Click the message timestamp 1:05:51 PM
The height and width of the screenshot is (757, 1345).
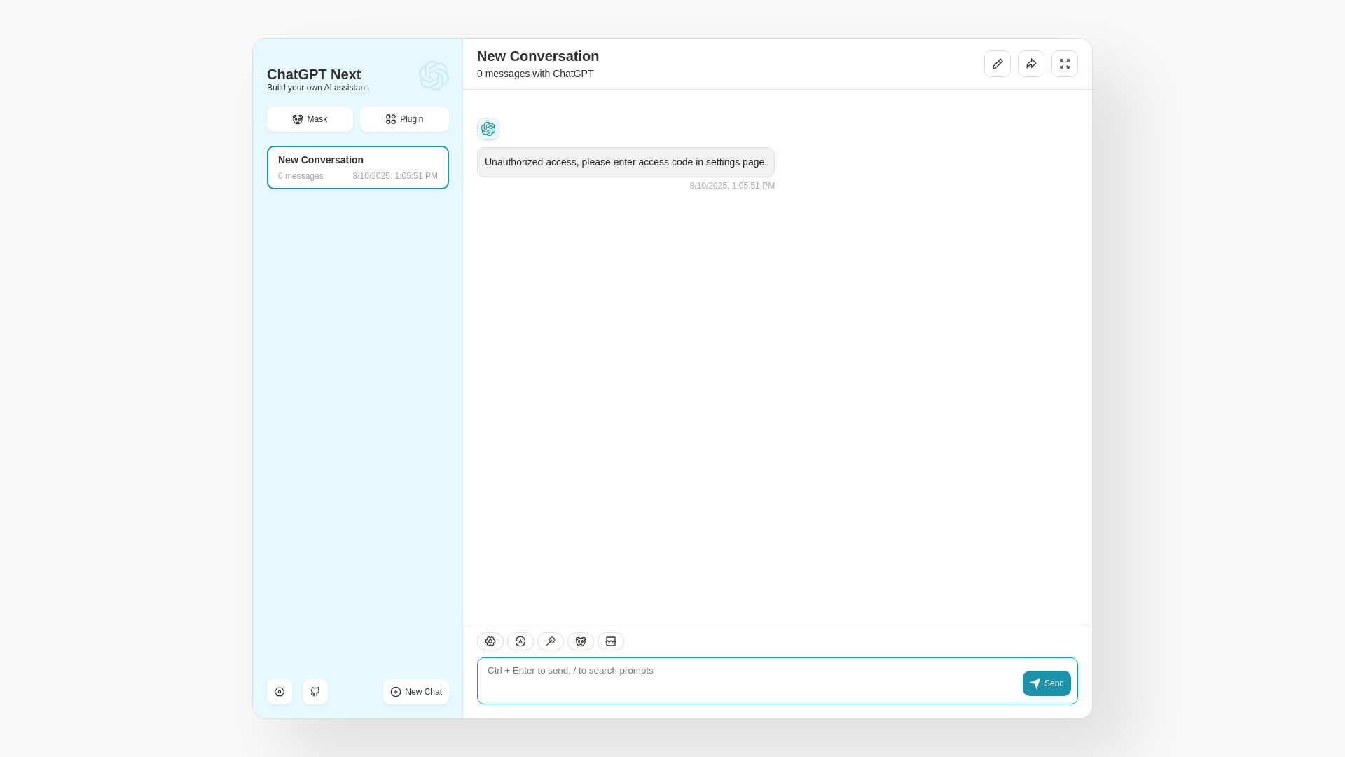(x=732, y=186)
